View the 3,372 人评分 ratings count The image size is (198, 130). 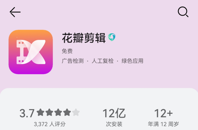click(x=50, y=124)
